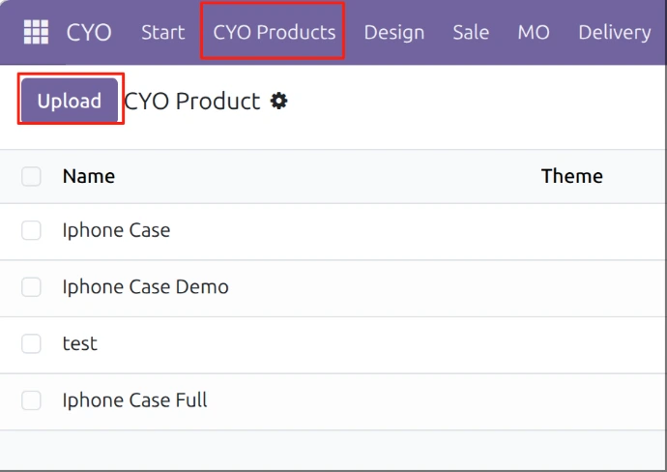
Task: Sort by the Theme column header
Action: click(571, 176)
